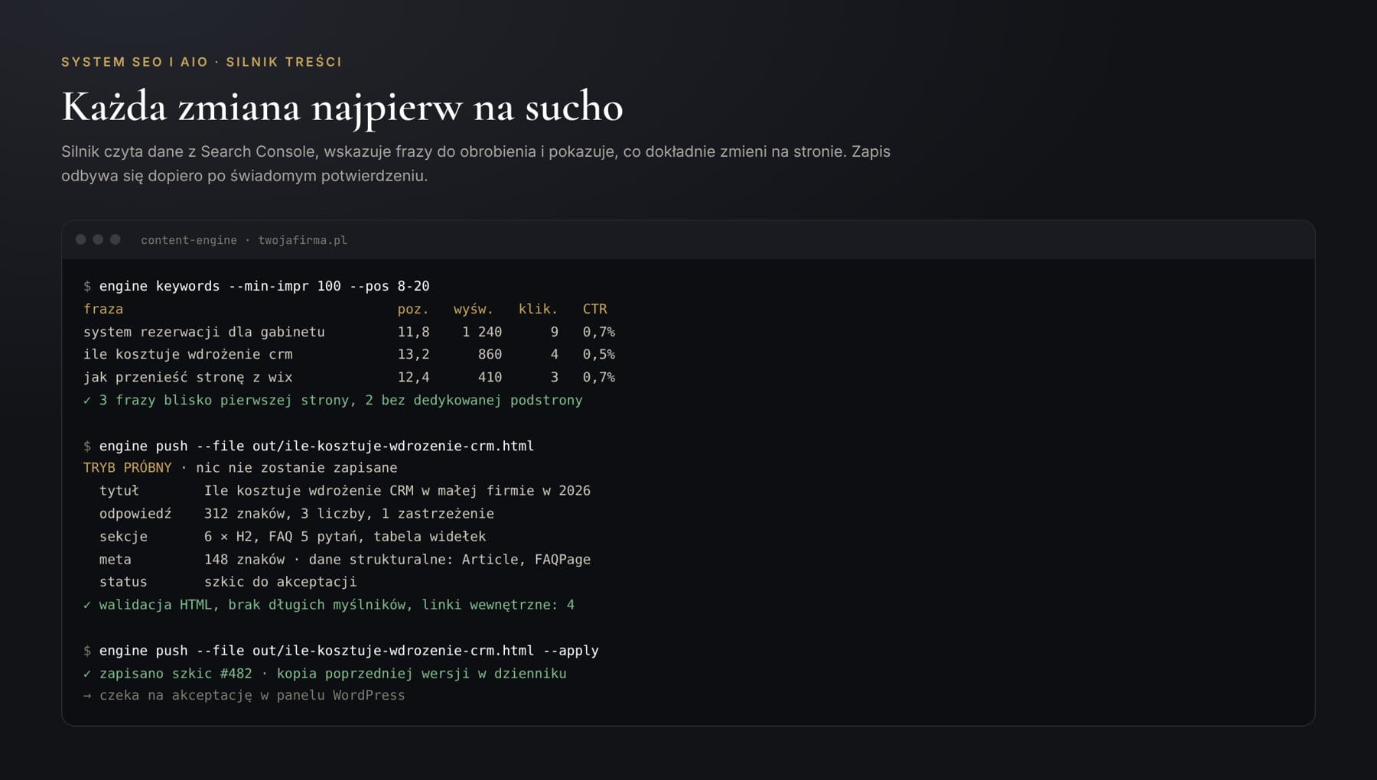1377x780 pixels.
Task: Click the 'meta' row with '148 znaków'
Action: (345, 559)
